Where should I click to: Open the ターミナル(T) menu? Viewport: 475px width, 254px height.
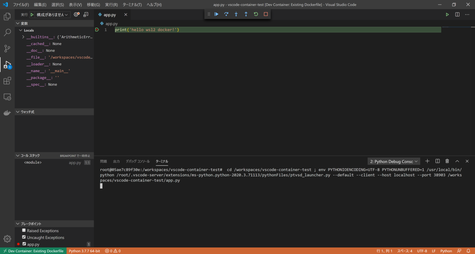click(132, 5)
